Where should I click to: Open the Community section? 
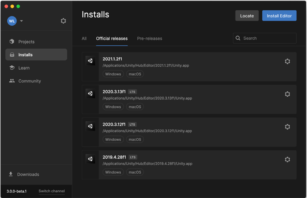click(36, 81)
